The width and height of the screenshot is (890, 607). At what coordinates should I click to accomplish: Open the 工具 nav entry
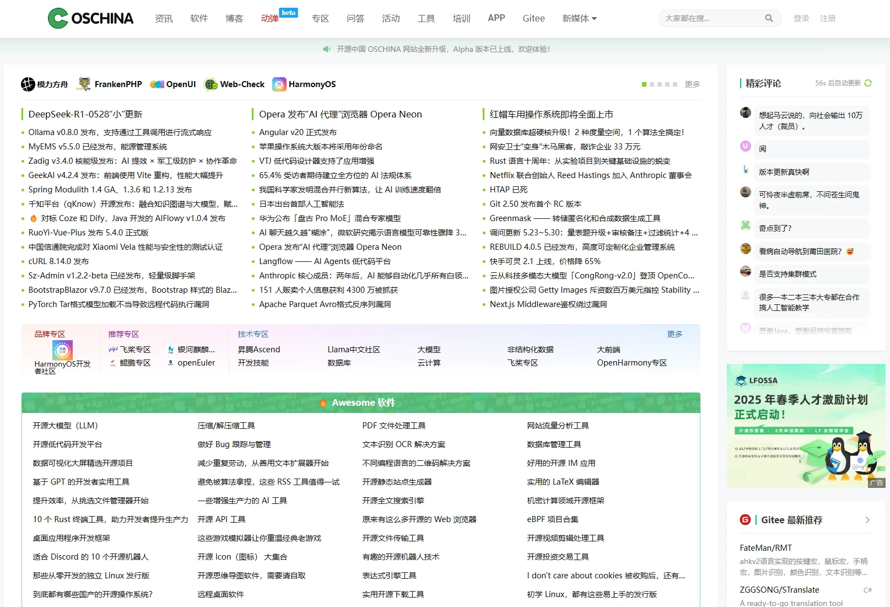[x=425, y=18]
